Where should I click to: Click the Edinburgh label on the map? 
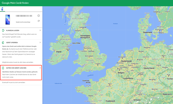pyautogui.click(x=83, y=27)
